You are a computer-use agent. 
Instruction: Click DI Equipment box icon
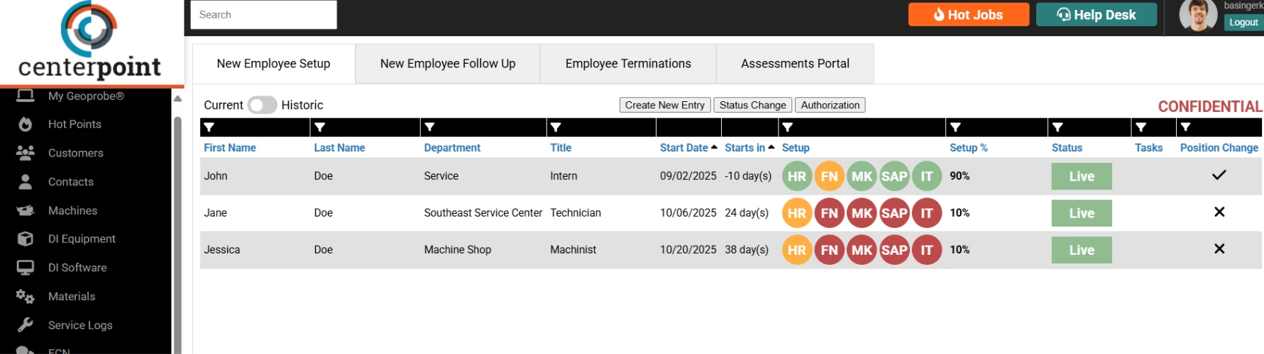pos(26,239)
